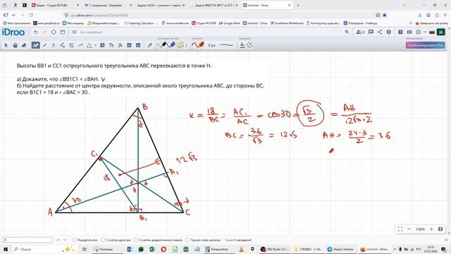This screenshot has width=451, height=254.
Task: Select the polyline connector tool
Action: (63, 45)
